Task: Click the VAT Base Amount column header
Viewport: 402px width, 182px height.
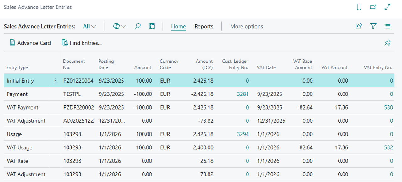Action: tap(302, 64)
